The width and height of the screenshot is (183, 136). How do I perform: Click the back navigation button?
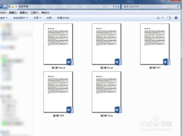point(1,7)
